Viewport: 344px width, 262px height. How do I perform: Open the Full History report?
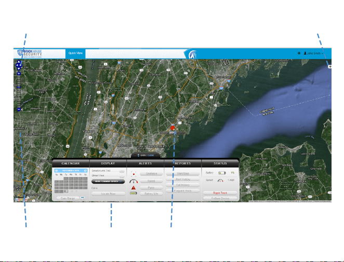pos(183,185)
